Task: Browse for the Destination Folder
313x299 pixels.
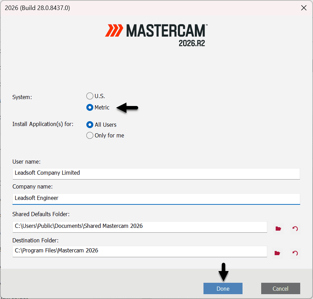Action: click(277, 253)
